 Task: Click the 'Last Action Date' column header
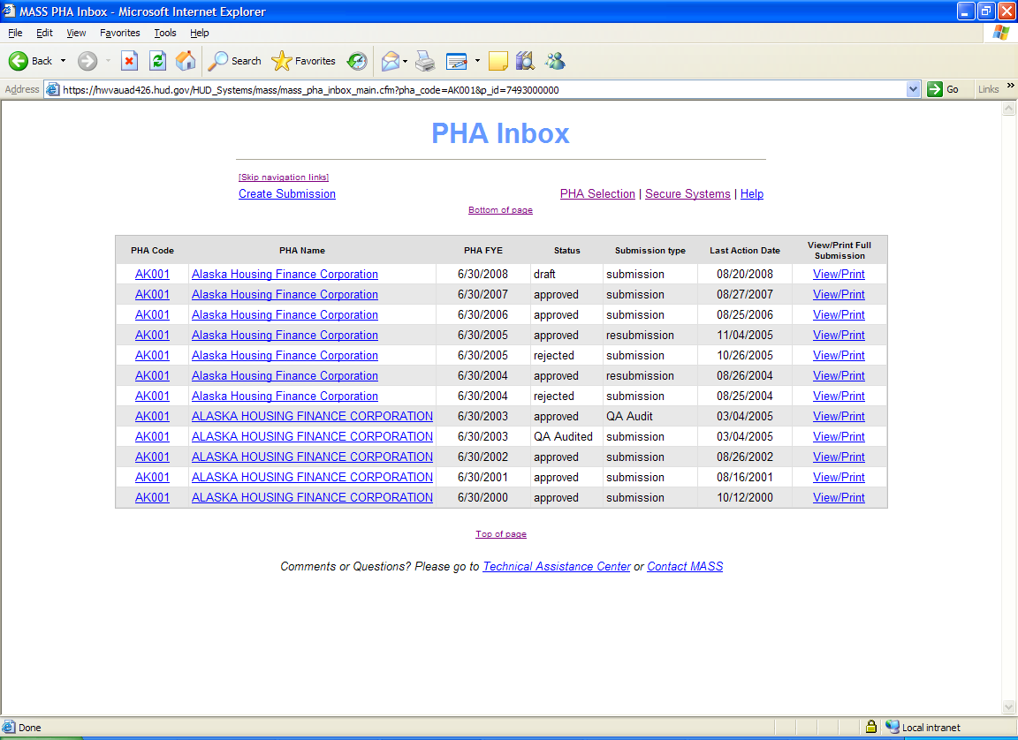tap(745, 250)
